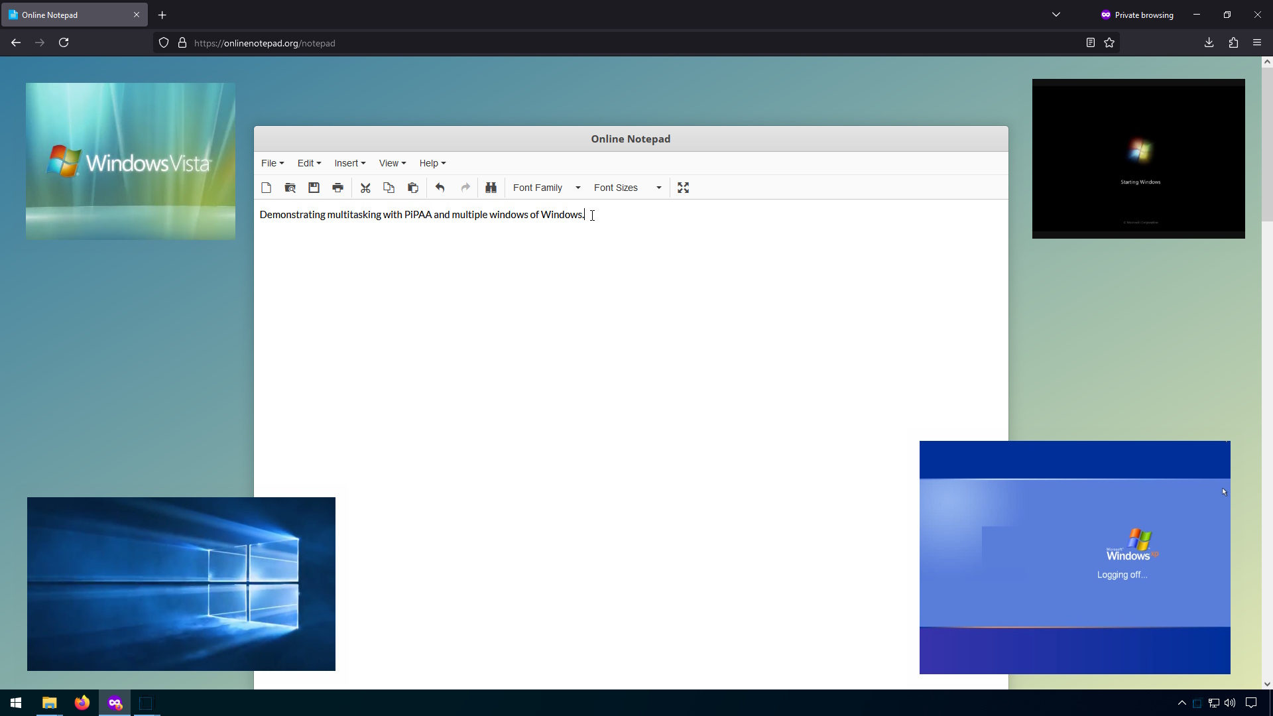Open the list all tabs chevron
This screenshot has height=716, width=1273.
click(1056, 15)
